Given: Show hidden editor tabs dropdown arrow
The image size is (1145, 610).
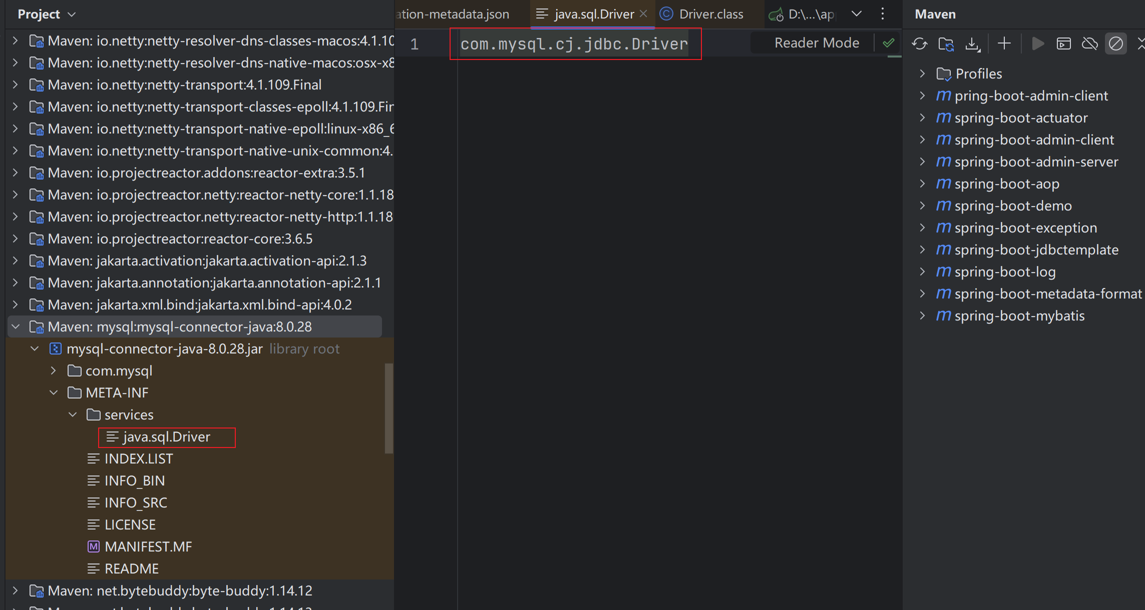Looking at the screenshot, I should click(x=857, y=14).
